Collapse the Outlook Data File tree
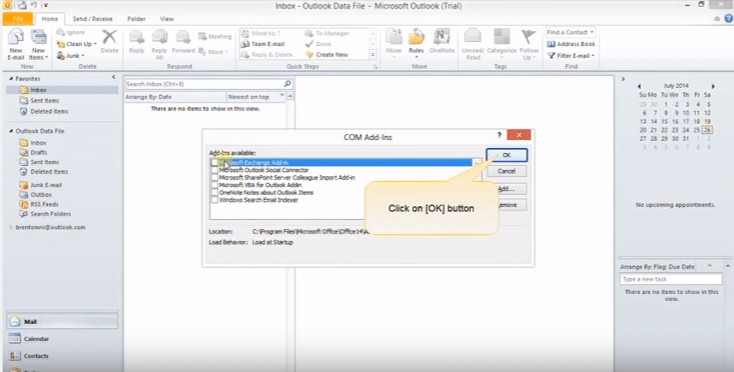 click(11, 132)
